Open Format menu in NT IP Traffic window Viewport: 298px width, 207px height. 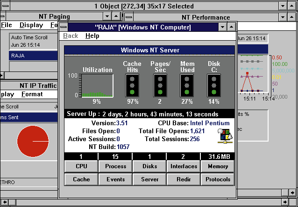[32, 94]
